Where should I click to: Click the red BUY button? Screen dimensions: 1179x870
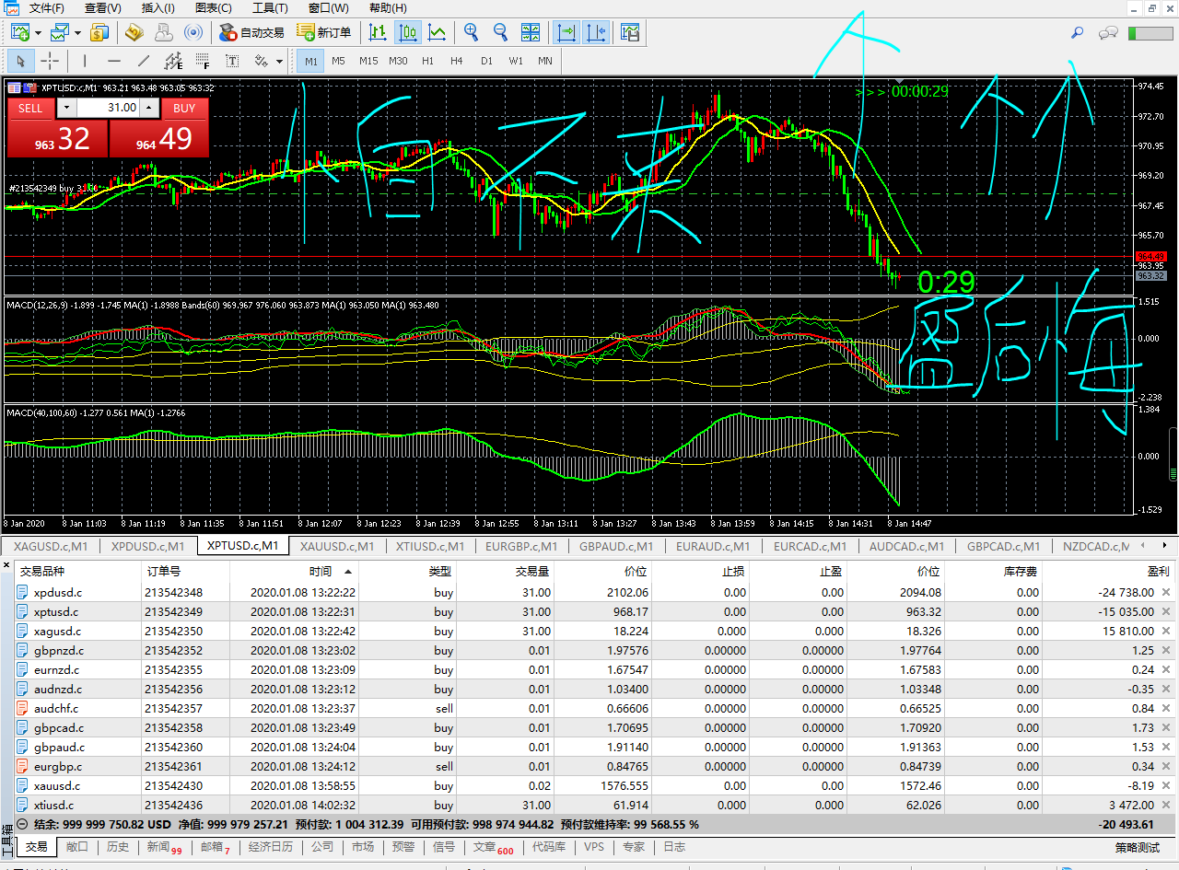(x=184, y=108)
